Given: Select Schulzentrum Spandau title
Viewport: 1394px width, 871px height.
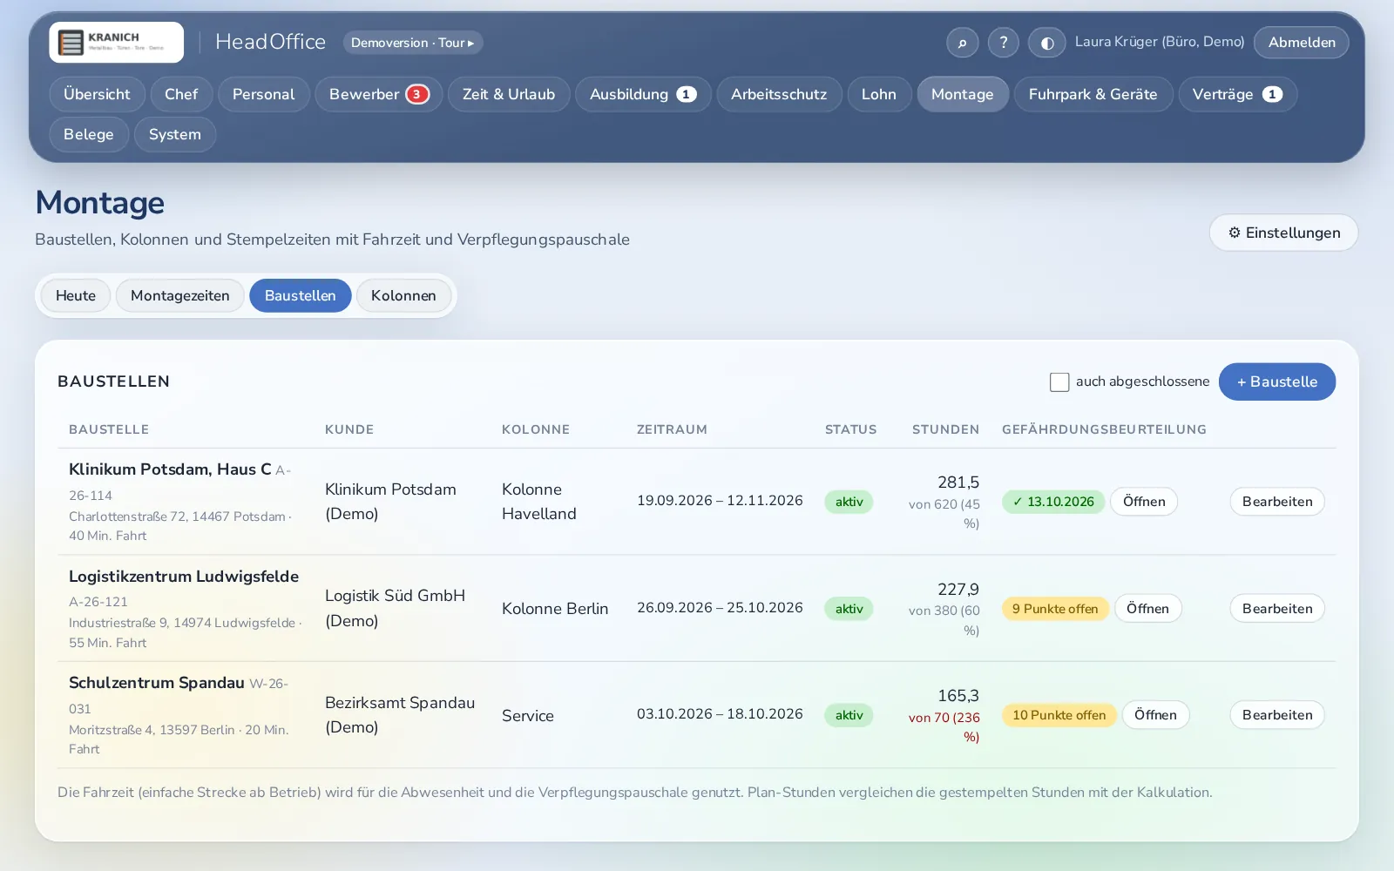Looking at the screenshot, I should (x=157, y=683).
